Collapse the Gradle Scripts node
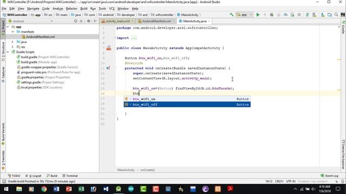The height and width of the screenshot is (194, 346). pyautogui.click(x=8, y=52)
